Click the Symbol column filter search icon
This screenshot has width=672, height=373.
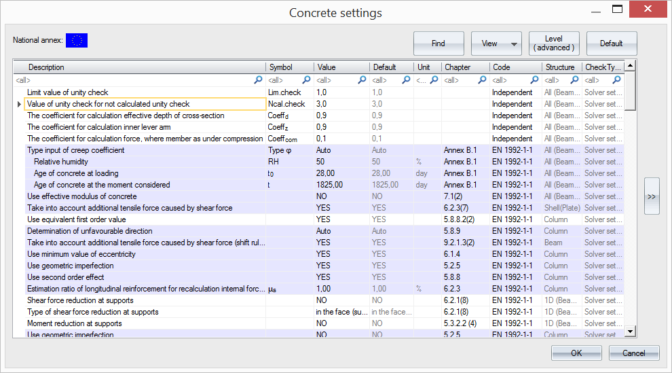point(306,80)
